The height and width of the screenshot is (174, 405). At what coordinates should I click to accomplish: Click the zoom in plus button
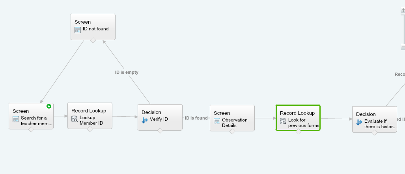[x=403, y=11]
